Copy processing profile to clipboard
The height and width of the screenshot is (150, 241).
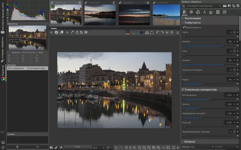234,6
